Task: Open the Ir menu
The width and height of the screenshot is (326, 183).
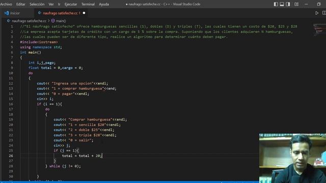Action: [59, 4]
